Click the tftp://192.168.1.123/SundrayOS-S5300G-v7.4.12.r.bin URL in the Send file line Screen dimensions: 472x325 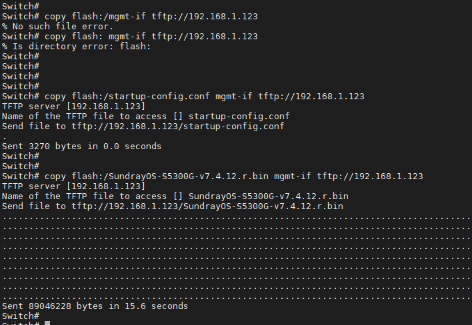click(206, 206)
